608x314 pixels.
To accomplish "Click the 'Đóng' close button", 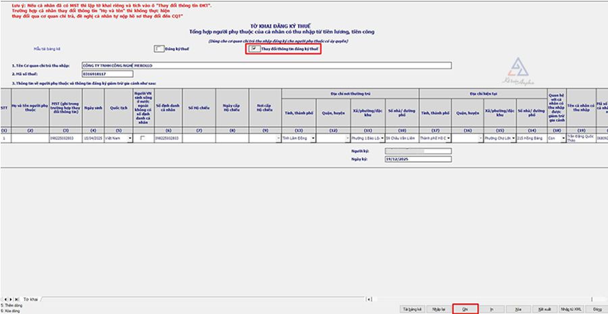I will (x=597, y=309).
